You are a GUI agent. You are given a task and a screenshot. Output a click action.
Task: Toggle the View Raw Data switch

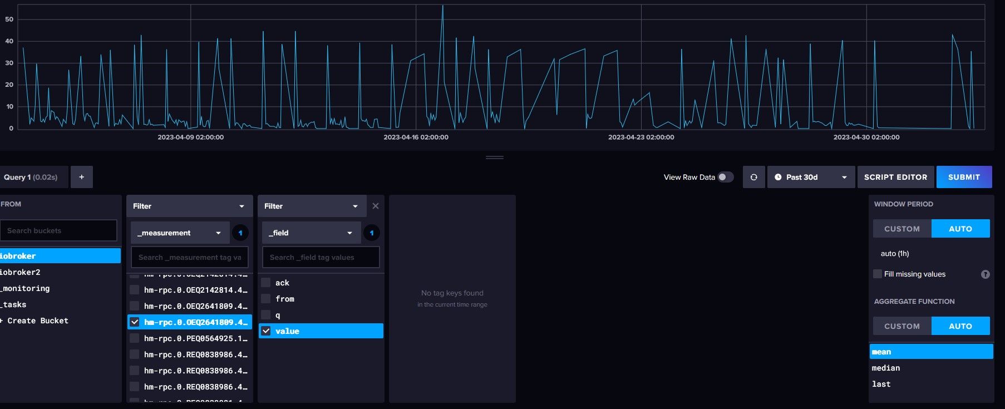coord(725,177)
